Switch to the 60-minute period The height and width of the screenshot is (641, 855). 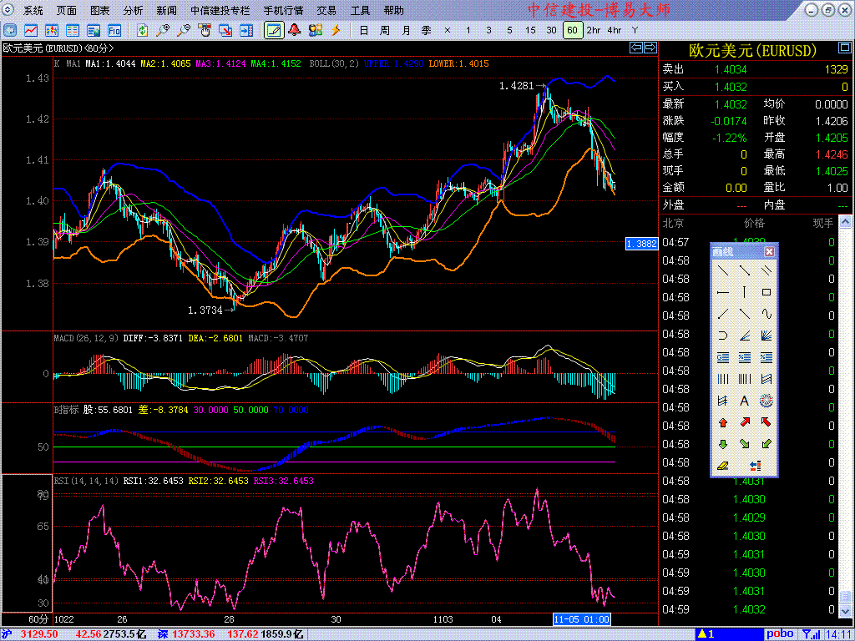pos(572,30)
